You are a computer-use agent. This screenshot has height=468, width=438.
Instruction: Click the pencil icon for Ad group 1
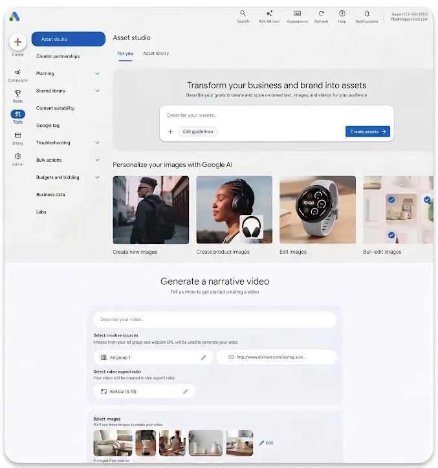(x=203, y=357)
